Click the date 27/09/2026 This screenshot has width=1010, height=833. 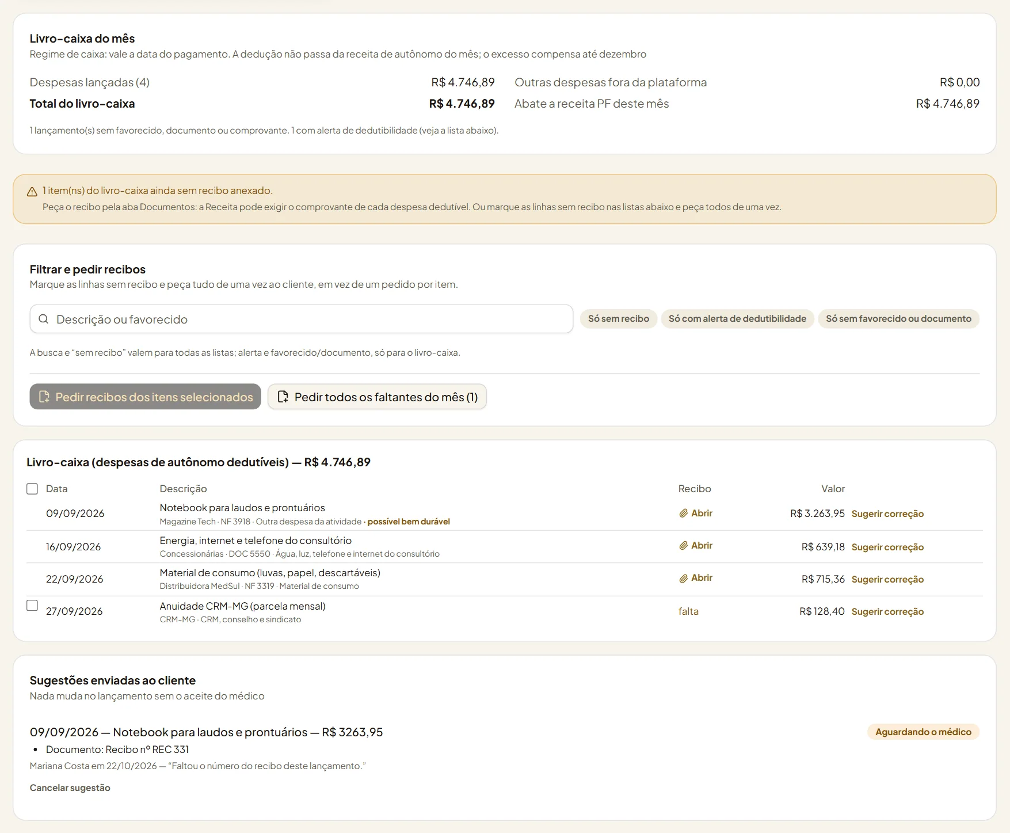[74, 611]
